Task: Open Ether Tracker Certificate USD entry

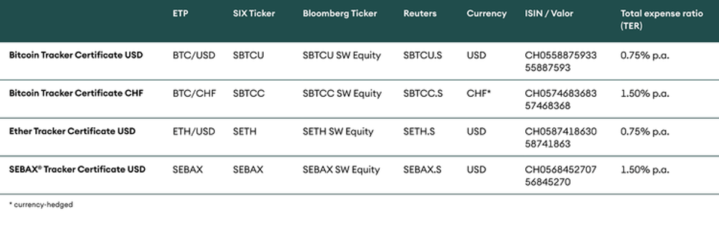Action: 72,131
